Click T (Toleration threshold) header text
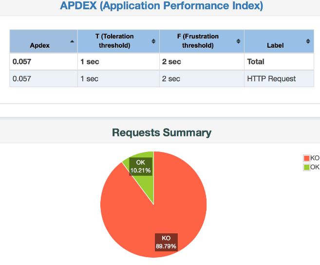 [x=114, y=41]
